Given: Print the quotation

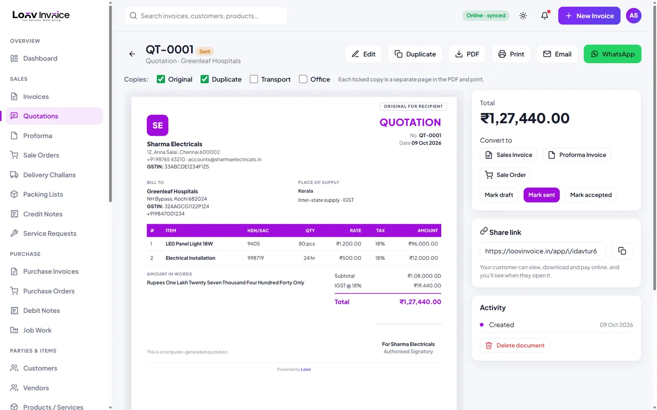Looking at the screenshot, I should click(x=511, y=54).
